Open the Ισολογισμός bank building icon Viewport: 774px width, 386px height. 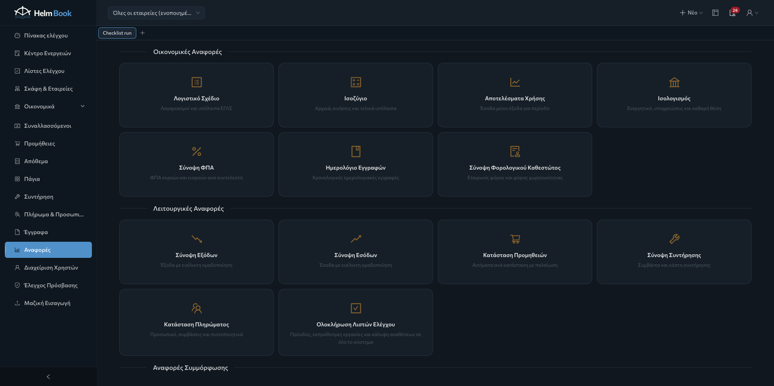coord(674,82)
